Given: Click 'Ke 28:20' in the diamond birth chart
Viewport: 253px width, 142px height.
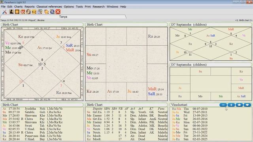Looking at the screenshot, I should coord(26,37).
